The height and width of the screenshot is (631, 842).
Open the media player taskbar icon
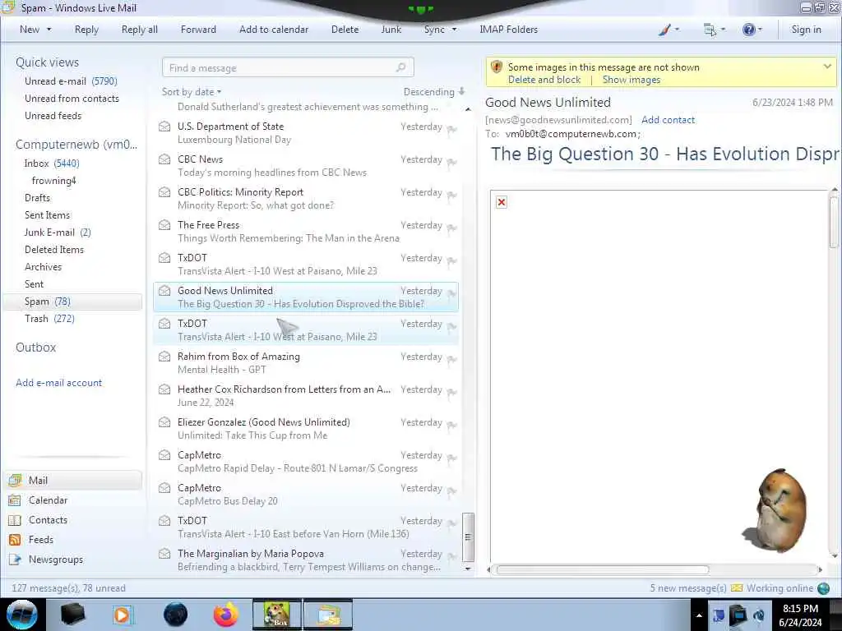122,615
